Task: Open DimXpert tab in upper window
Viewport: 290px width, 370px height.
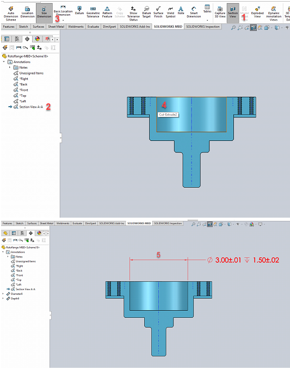Action: pyautogui.click(x=109, y=27)
